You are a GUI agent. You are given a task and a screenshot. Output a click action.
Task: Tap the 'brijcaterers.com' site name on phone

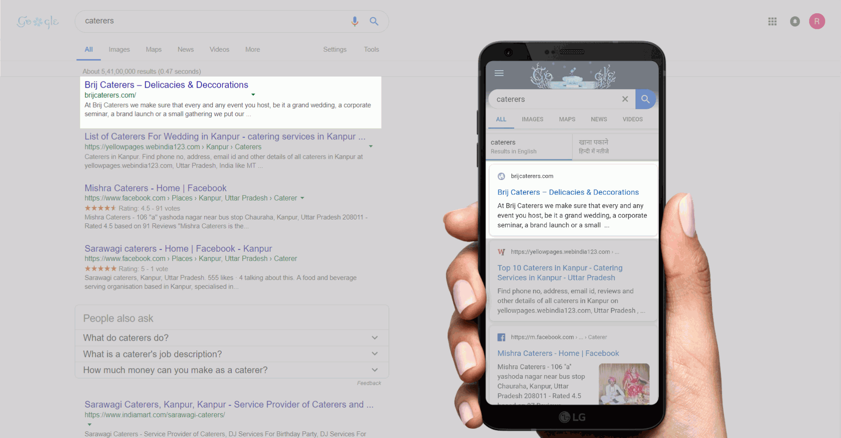532,176
